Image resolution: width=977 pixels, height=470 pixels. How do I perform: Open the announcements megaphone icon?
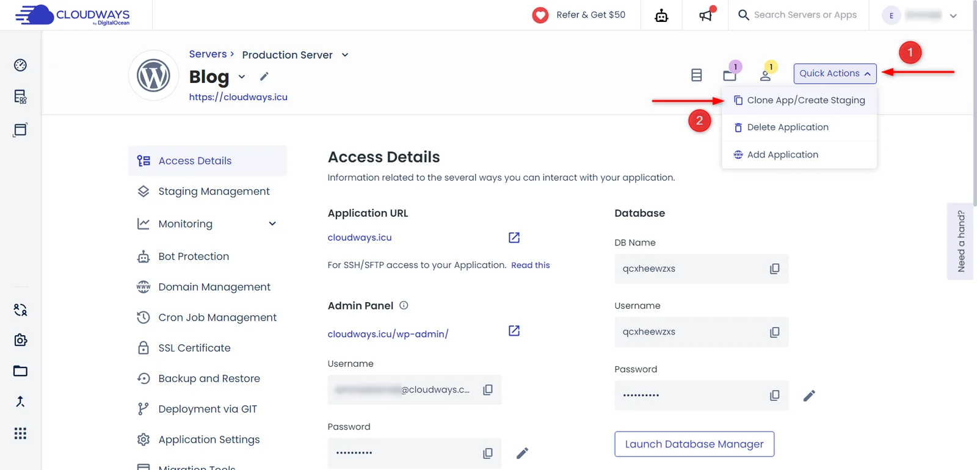click(706, 15)
